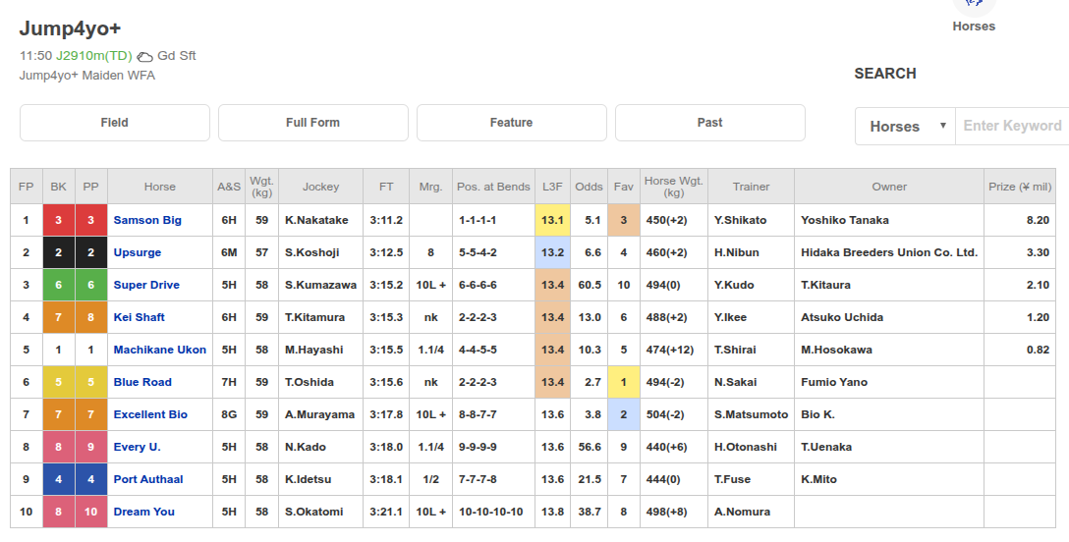Image resolution: width=1069 pixels, height=542 pixels.
Task: Open the Every U. horse link
Action: pyautogui.click(x=137, y=447)
